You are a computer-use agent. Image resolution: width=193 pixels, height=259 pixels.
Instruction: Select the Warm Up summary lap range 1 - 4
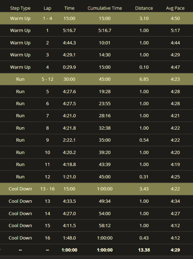click(47, 18)
